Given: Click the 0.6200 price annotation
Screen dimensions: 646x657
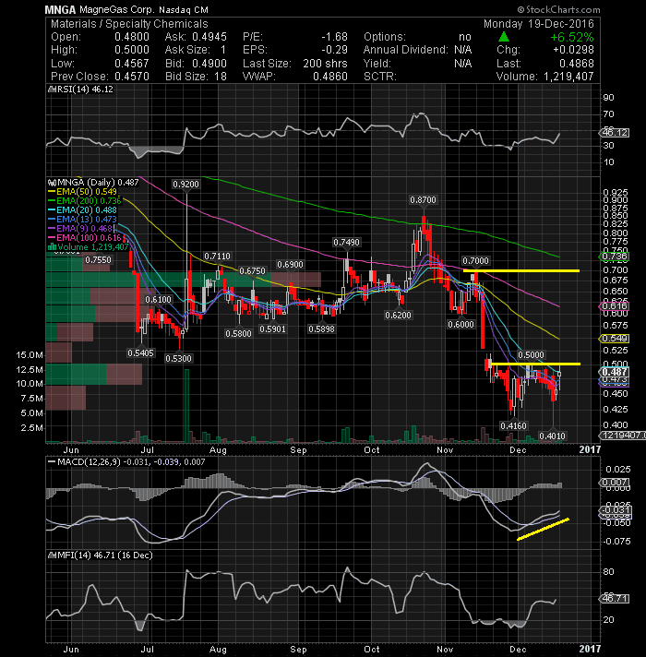Looking at the screenshot, I should 398,315.
